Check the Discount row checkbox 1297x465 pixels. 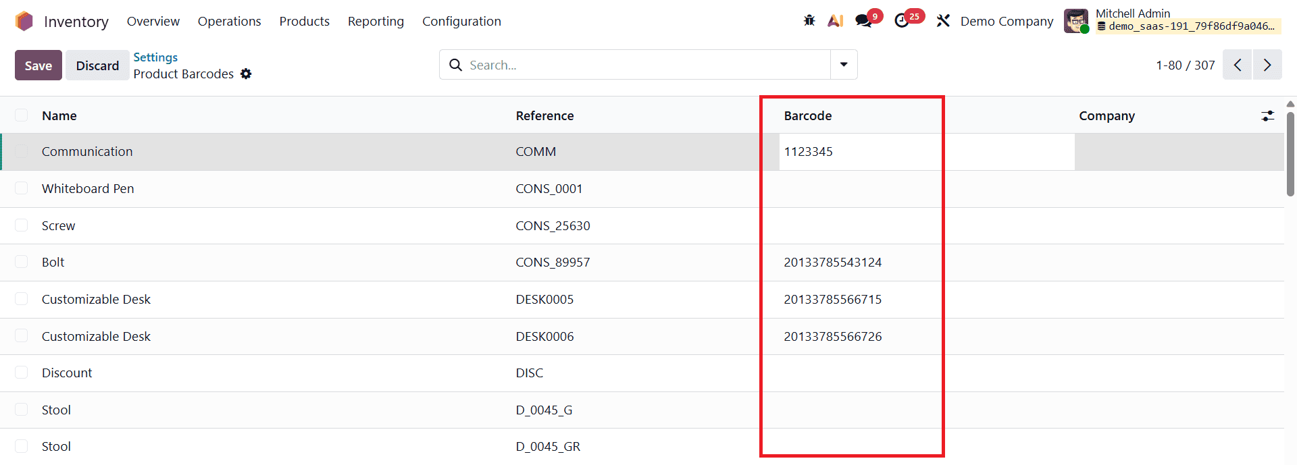[x=22, y=373]
